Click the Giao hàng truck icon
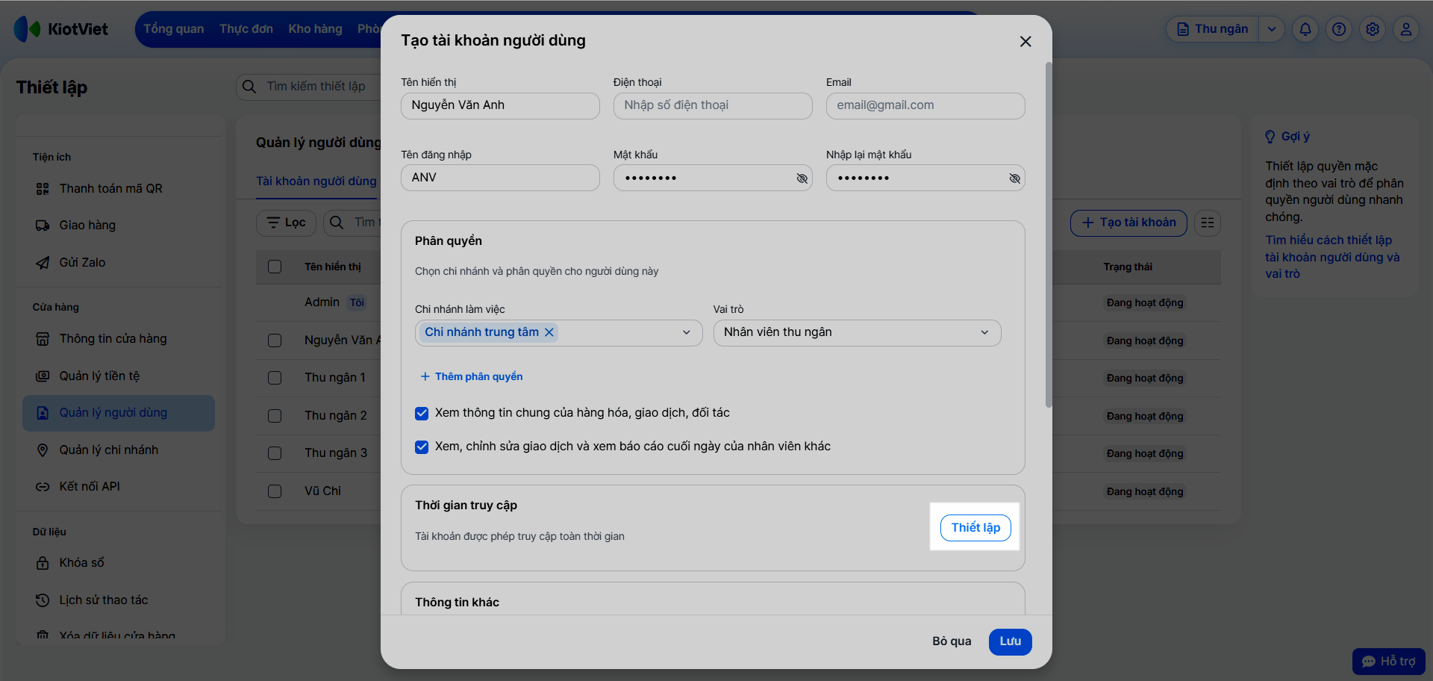Screen dimensions: 1433x681 point(43,226)
